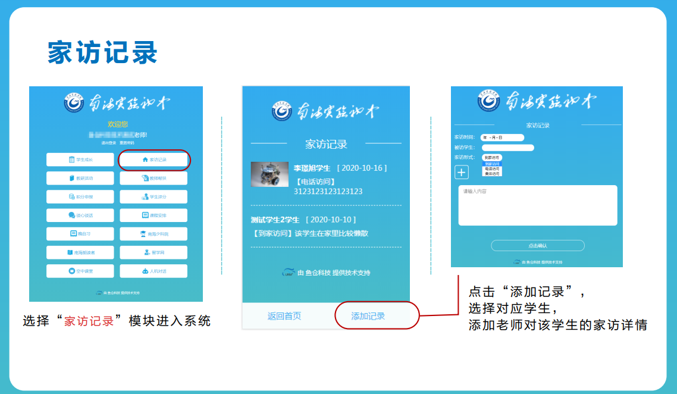Screen dimensions: 677x394
Task: Open the 空中课堂 module
Action: tap(80, 271)
